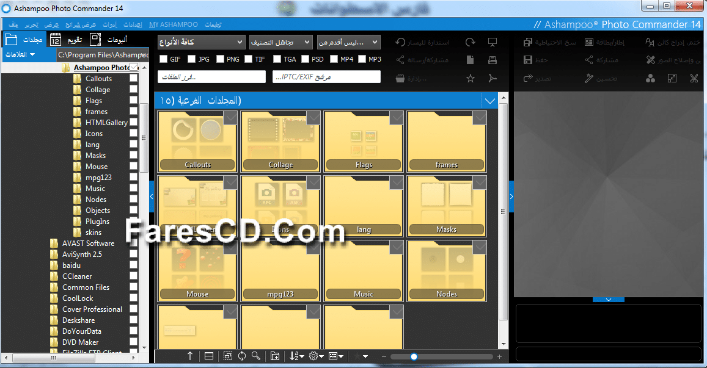Click the three-circles color icon
707x368 pixels.
[650, 78]
